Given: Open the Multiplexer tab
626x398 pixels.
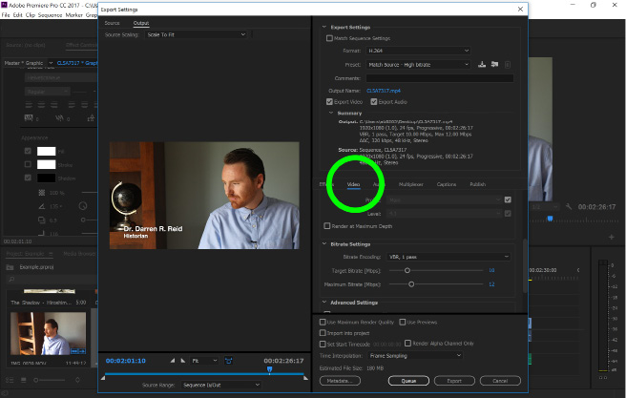Looking at the screenshot, I should 410,184.
